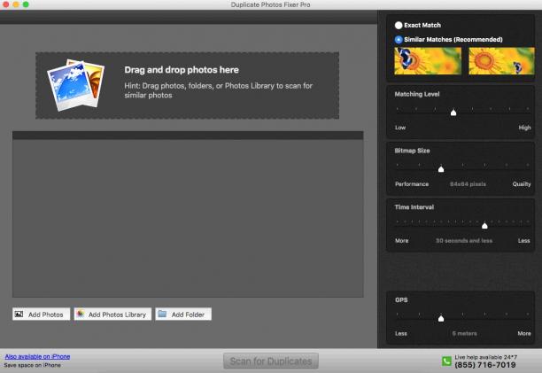Click the Matching Level slider handle
The image size is (542, 373).
(453, 113)
